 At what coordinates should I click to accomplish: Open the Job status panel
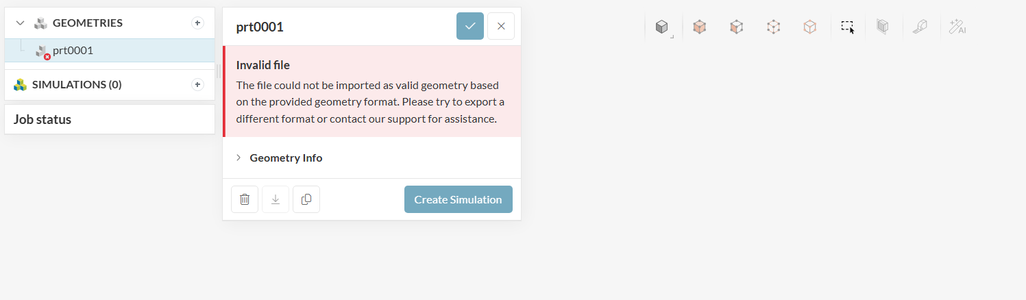coord(42,119)
